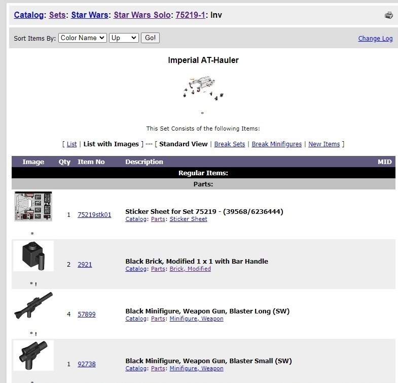Click the Blaster Small weapon image
The height and width of the screenshot is (383, 398).
33,356
